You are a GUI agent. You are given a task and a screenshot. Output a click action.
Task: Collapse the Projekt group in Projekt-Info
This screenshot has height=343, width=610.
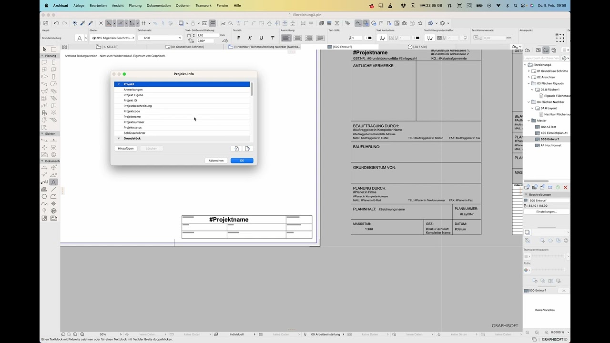point(119,84)
